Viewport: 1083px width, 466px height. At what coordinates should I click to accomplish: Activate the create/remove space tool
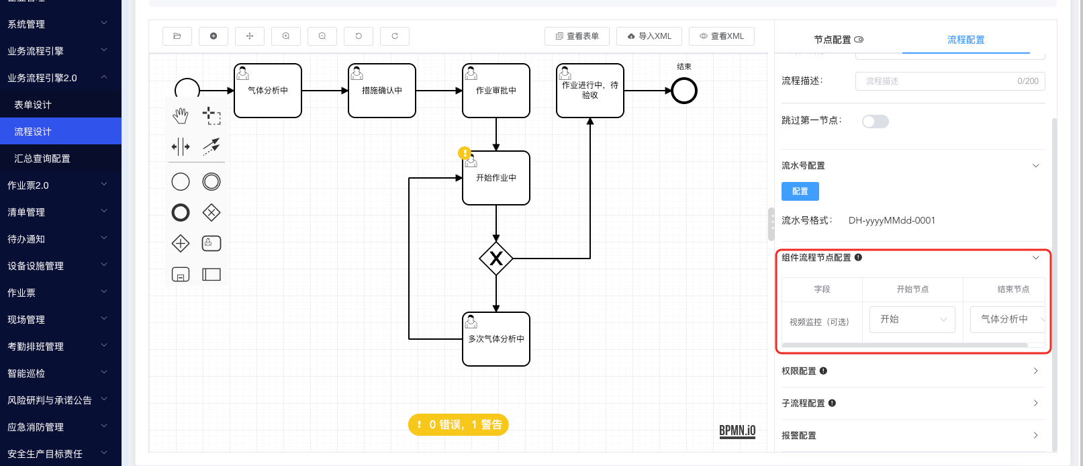coord(181,146)
